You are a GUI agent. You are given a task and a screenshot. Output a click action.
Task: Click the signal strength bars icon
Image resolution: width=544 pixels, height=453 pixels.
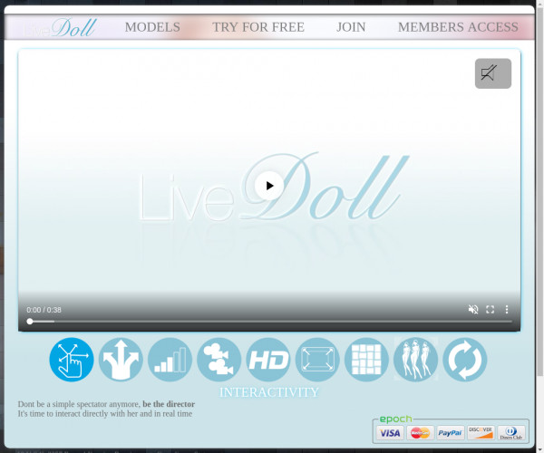point(170,360)
